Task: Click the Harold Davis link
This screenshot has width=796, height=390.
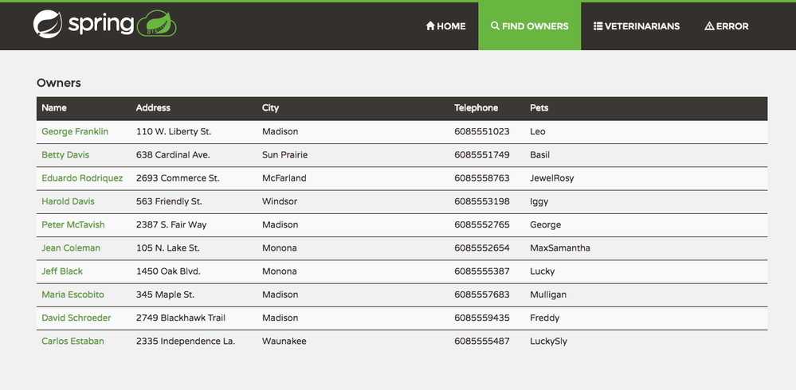Action: pyautogui.click(x=68, y=201)
